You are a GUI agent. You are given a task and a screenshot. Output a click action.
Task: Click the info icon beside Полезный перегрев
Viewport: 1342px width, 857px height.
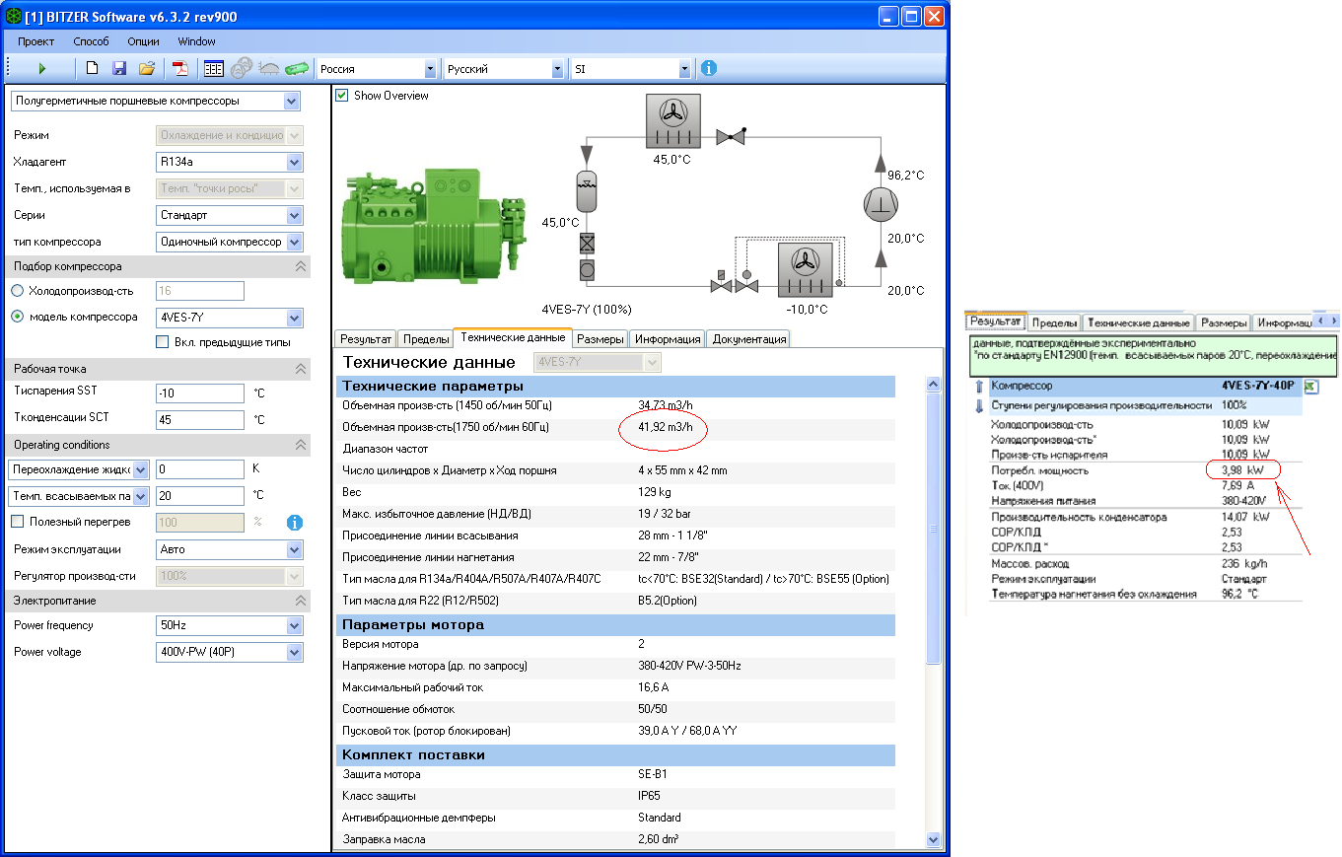click(294, 523)
